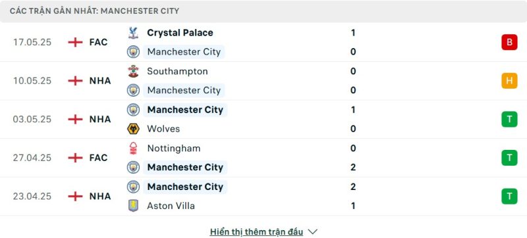This screenshot has height=238, width=527.
Task: Click the Wolves club crest
Action: 133,129
